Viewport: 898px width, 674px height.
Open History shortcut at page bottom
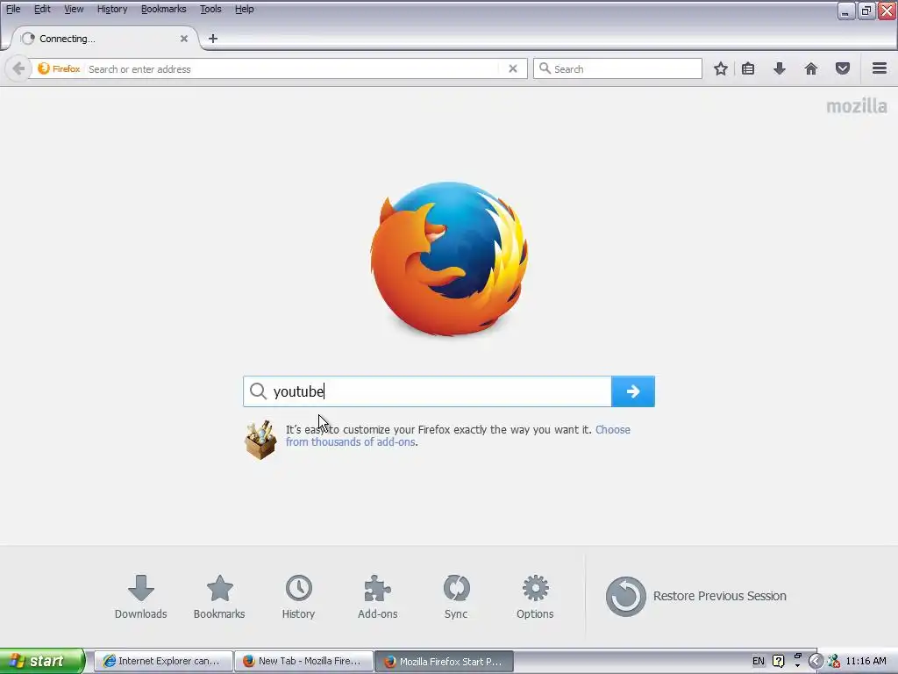pos(298,597)
